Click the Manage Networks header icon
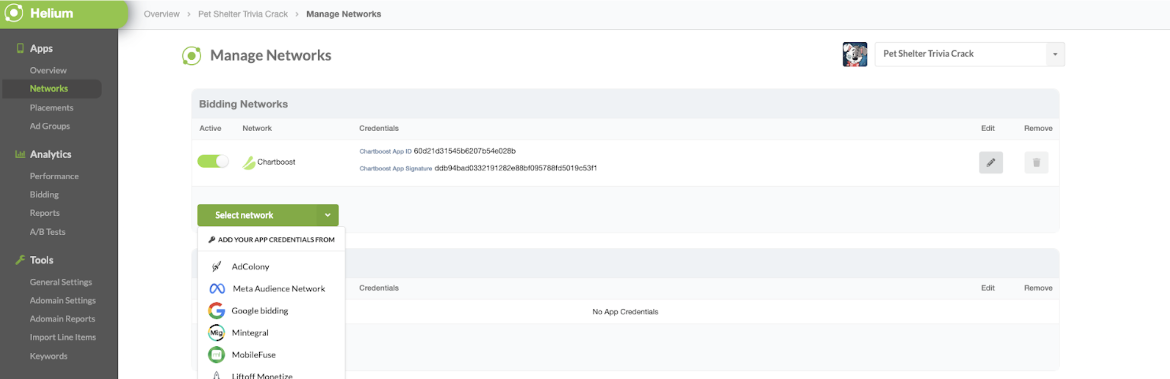 [x=191, y=56]
